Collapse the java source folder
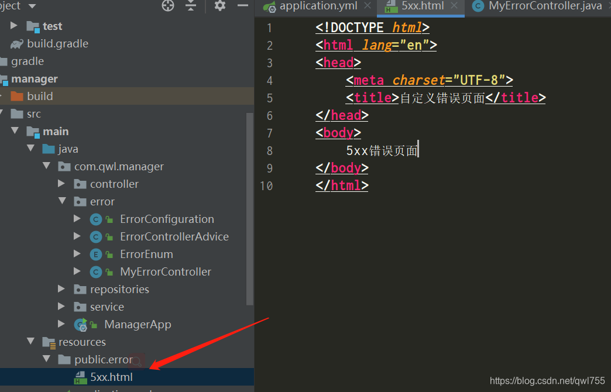The height and width of the screenshot is (392, 611). click(x=30, y=149)
